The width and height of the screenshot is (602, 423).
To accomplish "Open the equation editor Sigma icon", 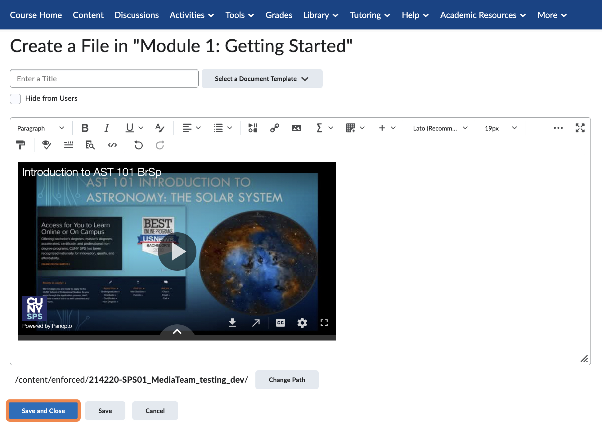I will (x=319, y=128).
